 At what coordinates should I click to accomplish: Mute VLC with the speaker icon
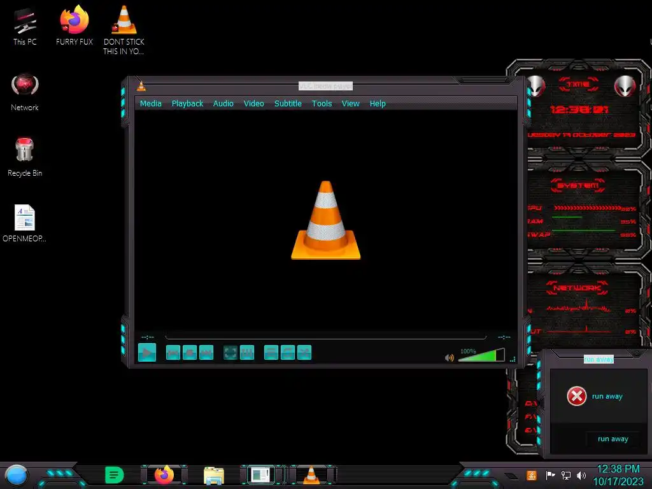click(449, 358)
